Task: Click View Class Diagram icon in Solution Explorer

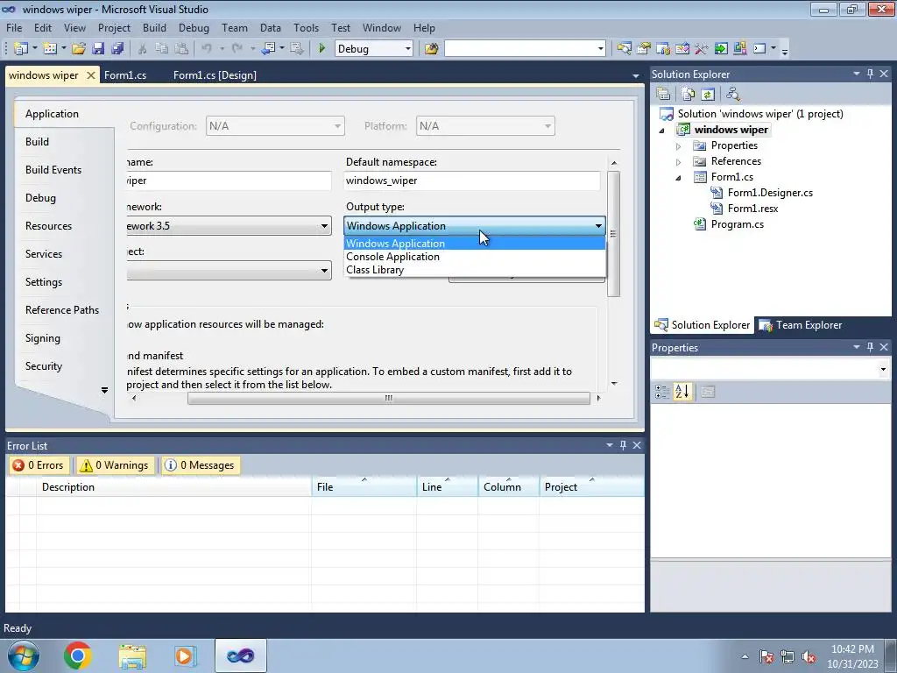Action: (733, 95)
